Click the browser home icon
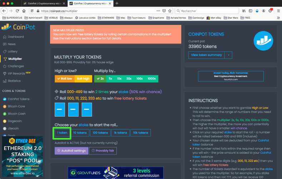The width and height of the screenshot is (282, 179). coord(24,11)
